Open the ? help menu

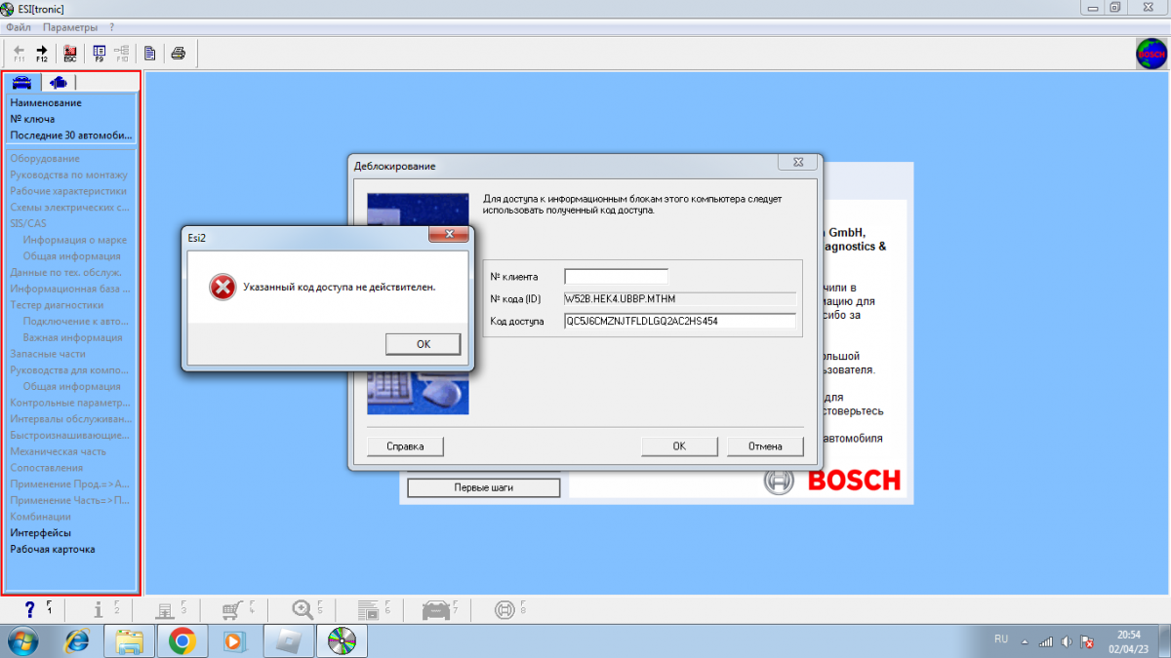coord(112,27)
